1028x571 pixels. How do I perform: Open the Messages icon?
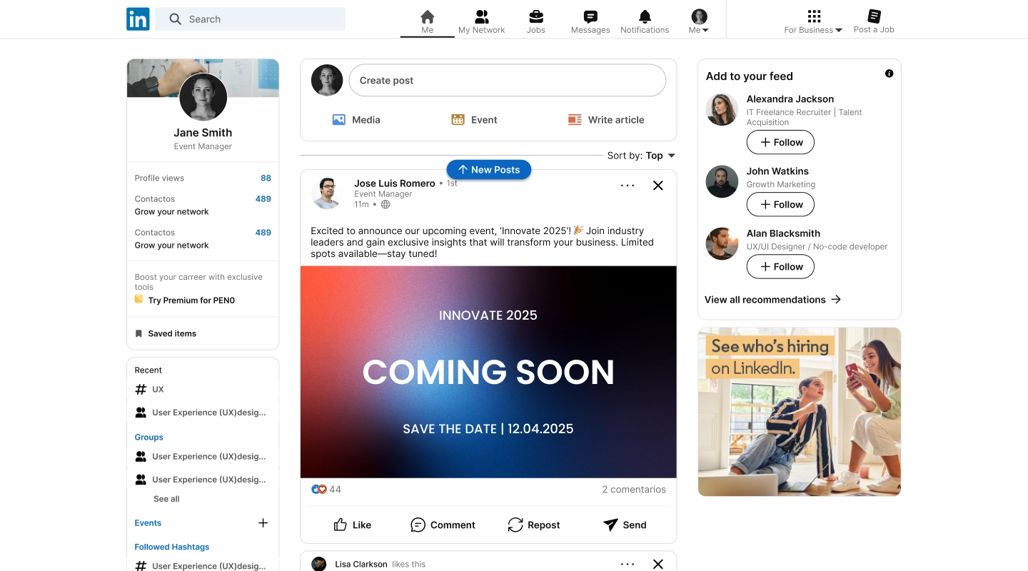pos(590,17)
